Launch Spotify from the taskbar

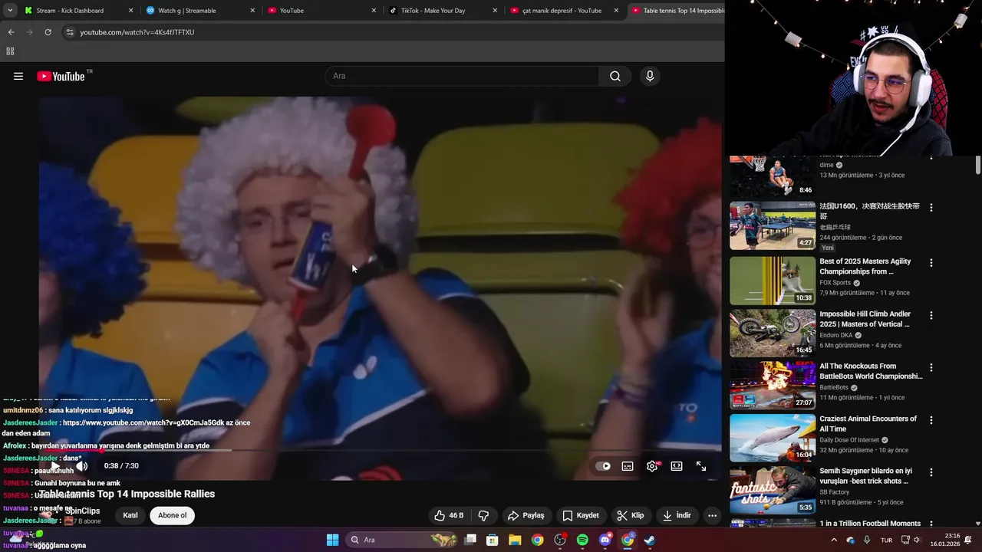582,540
